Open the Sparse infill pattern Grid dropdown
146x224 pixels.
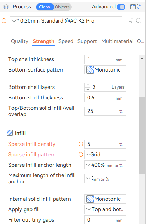point(105,155)
